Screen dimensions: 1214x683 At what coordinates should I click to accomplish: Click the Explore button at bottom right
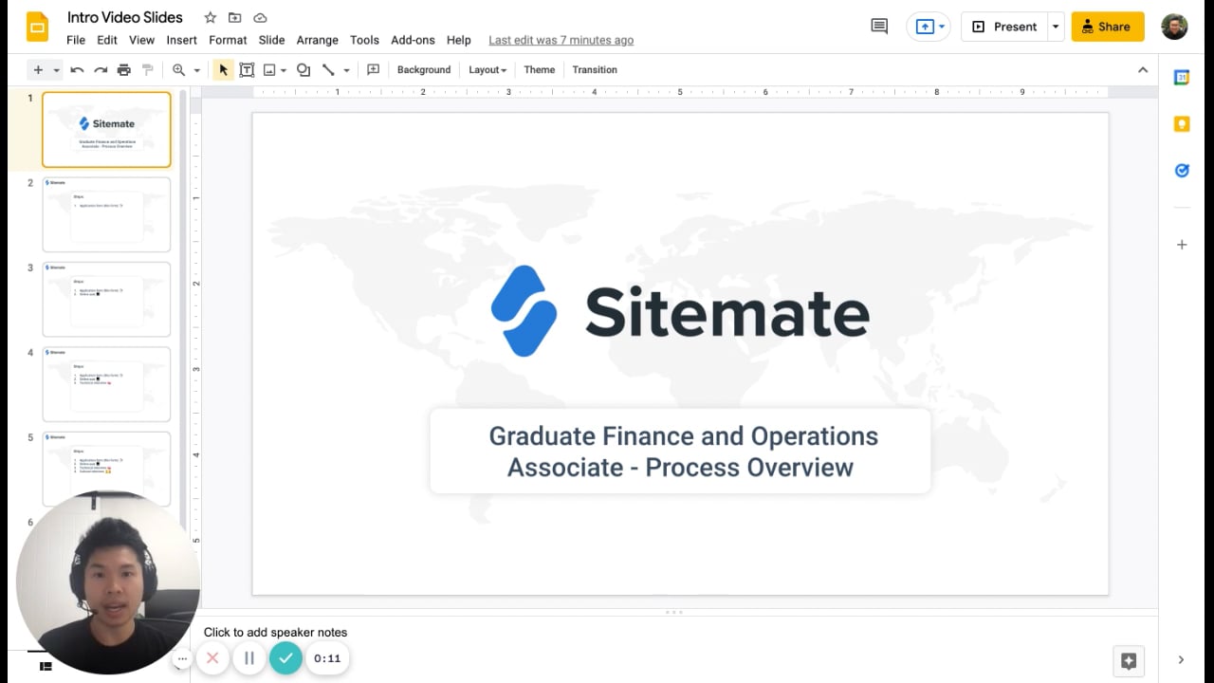pos(1129,661)
